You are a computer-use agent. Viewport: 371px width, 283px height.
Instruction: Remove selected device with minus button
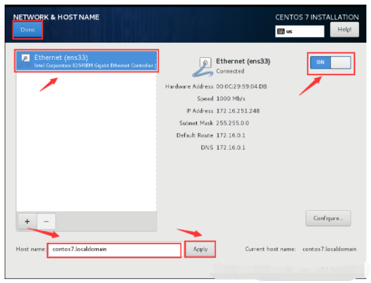(46, 221)
